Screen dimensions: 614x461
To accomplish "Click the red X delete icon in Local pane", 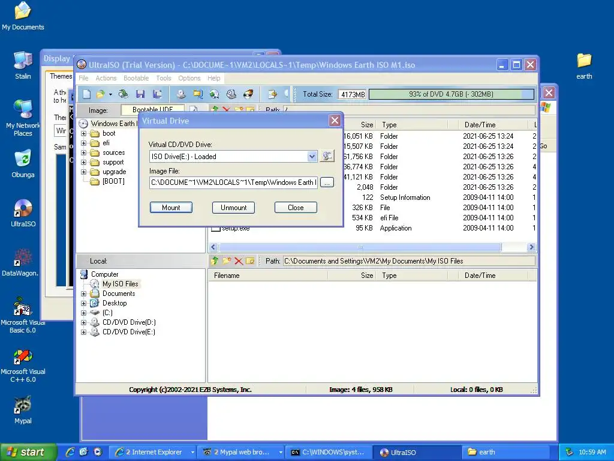I will [x=239, y=261].
